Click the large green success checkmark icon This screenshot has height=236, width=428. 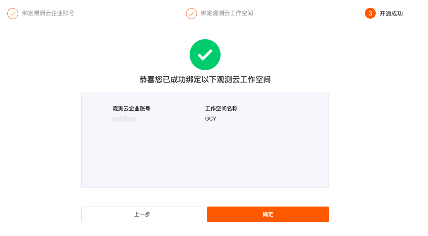(x=205, y=55)
